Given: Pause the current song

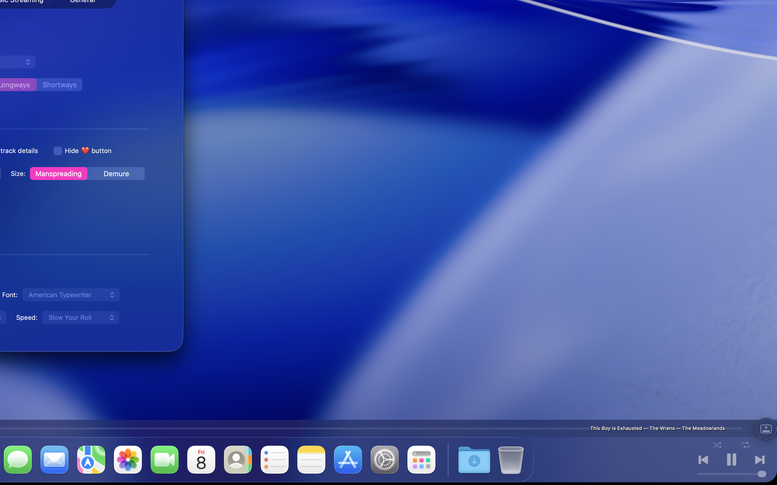Looking at the screenshot, I should pos(731,460).
